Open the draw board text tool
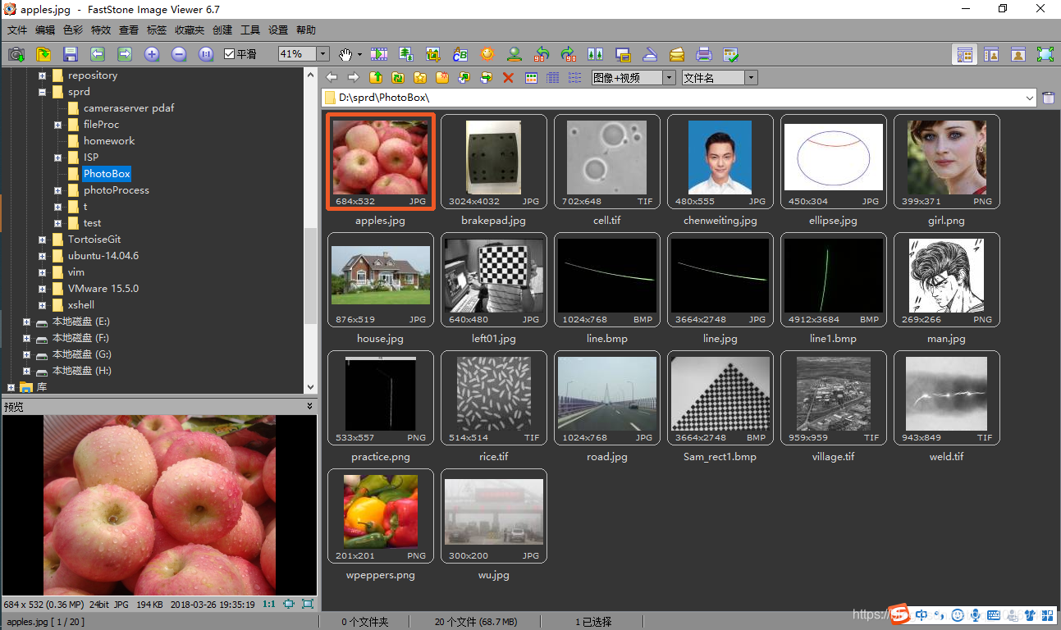Image resolution: width=1061 pixels, height=630 pixels. pos(460,54)
